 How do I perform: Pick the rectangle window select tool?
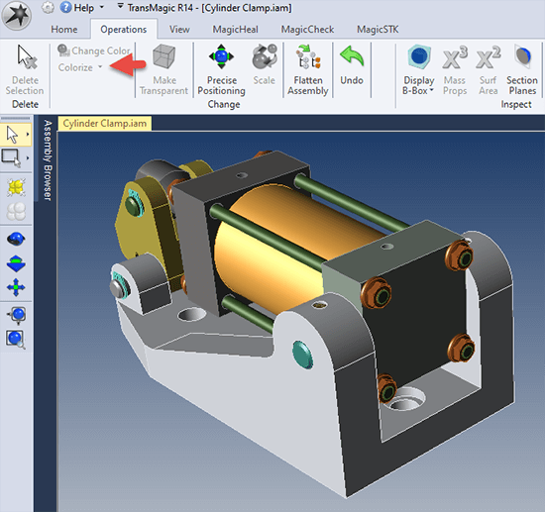click(x=12, y=158)
